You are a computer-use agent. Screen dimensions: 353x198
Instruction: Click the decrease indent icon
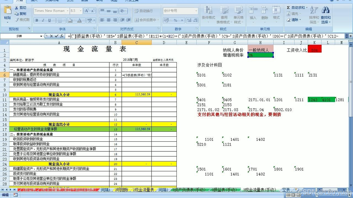click(x=122, y=20)
